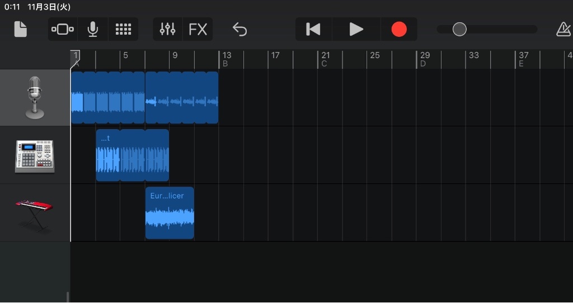Select the first audio region on the microphone track
This screenshot has width=573, height=303.
pos(108,97)
